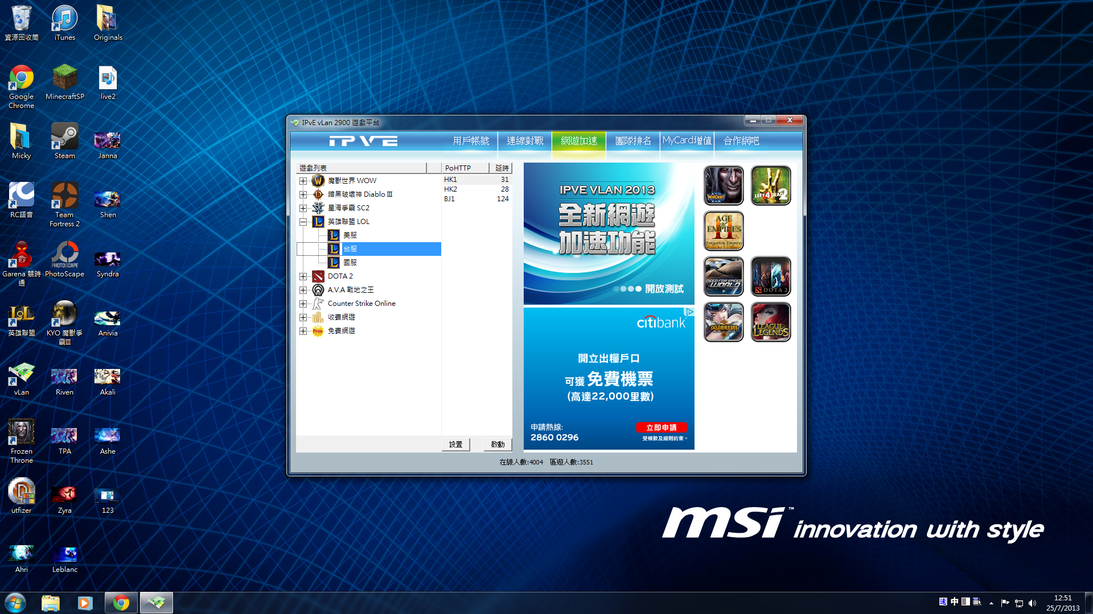
Task: Click the 啟動 button
Action: pos(498,445)
